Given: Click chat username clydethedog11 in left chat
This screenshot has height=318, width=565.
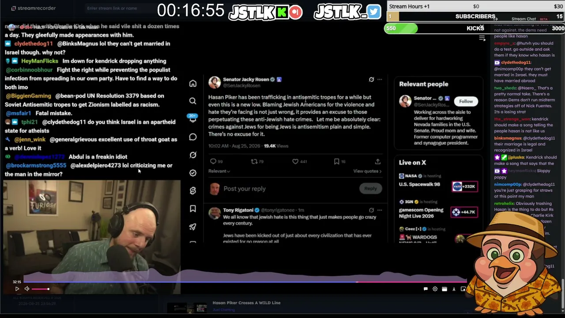Looking at the screenshot, I should pos(33,44).
